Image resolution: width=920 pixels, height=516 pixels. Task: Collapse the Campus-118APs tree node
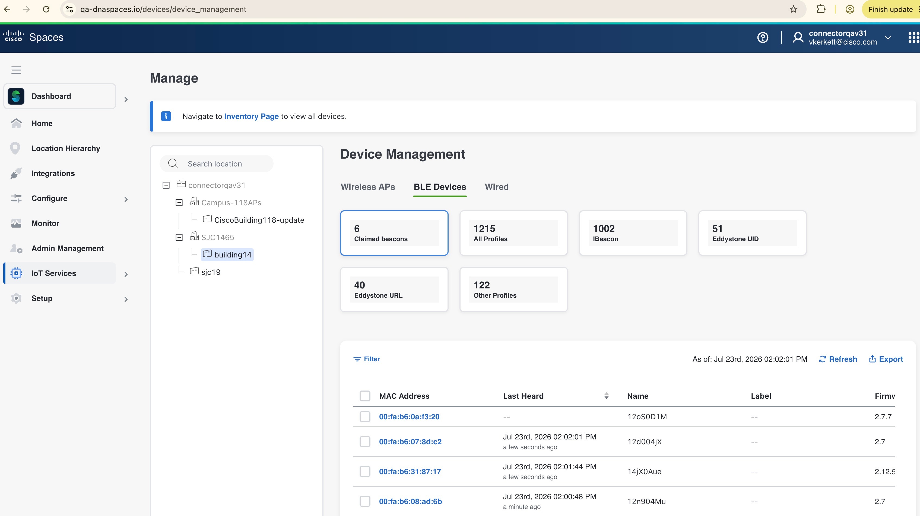click(179, 203)
